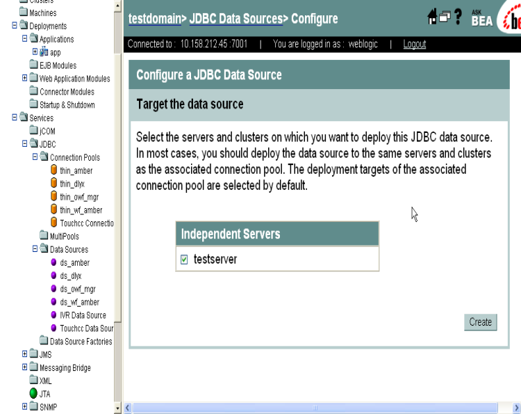
Task: Click the tree pane scroll up arrow
Action: click(x=117, y=6)
